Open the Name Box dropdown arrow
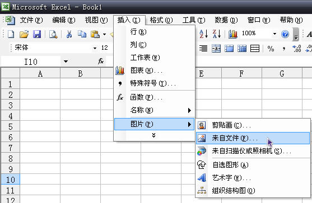Image resolution: width=312 pixels, height=203 pixels. (66, 62)
